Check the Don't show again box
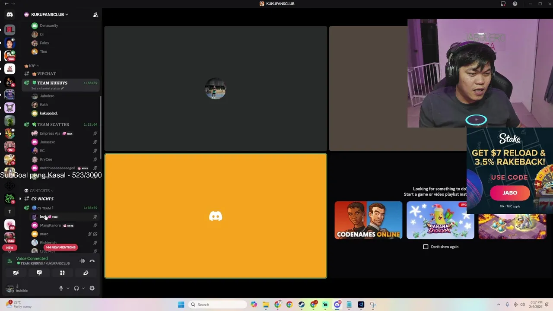The image size is (553, 311). 426,247
